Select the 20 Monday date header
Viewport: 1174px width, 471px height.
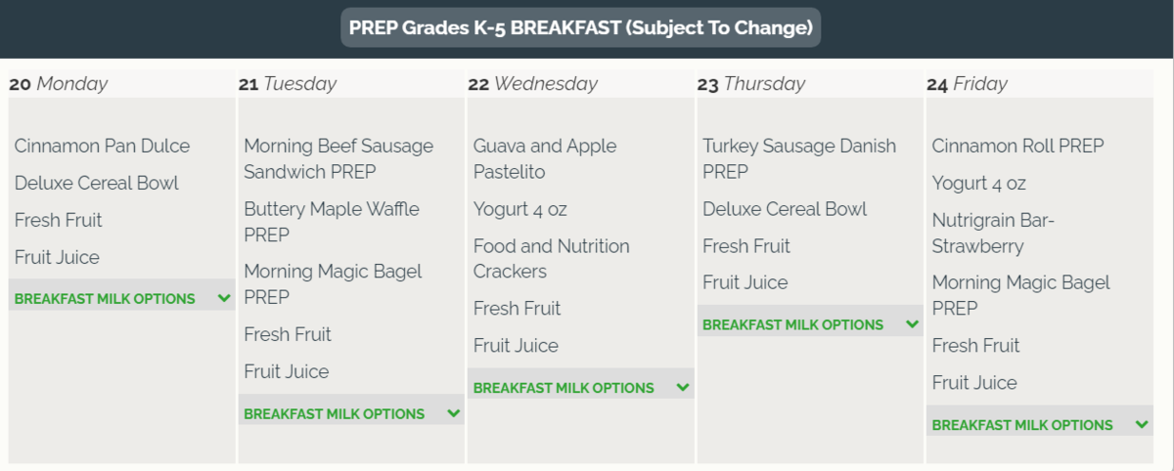(59, 84)
